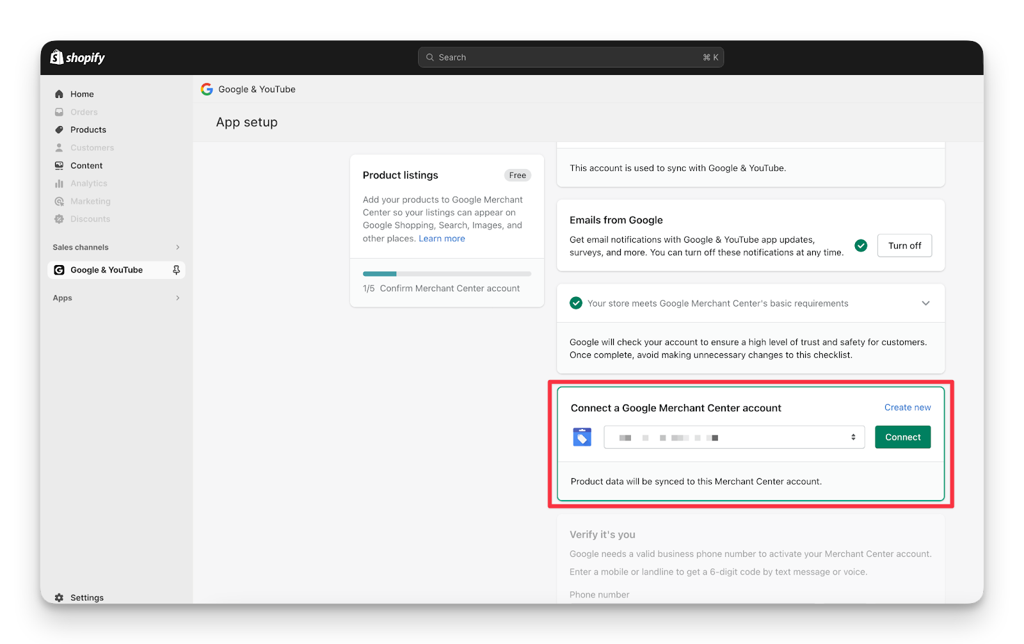1024x644 pixels.
Task: Click the Create new link
Action: 907,408
